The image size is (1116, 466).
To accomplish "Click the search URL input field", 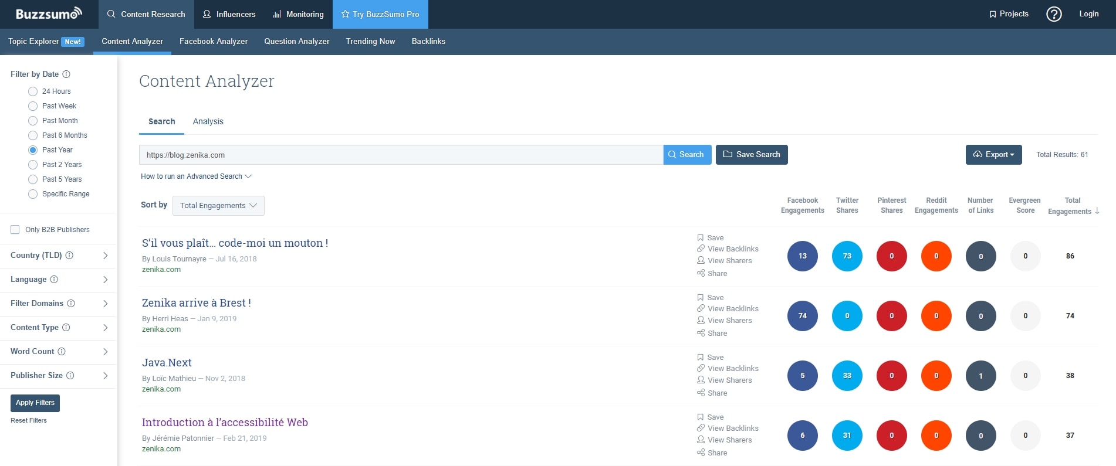I will coord(401,155).
